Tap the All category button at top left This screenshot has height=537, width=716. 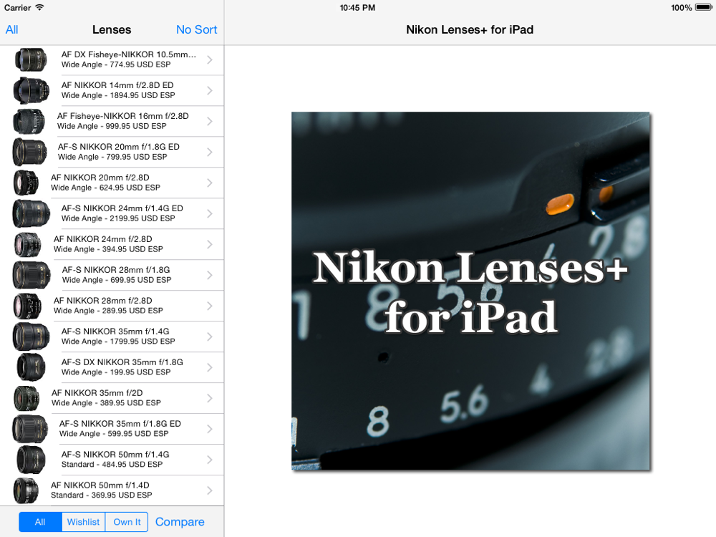(x=12, y=29)
